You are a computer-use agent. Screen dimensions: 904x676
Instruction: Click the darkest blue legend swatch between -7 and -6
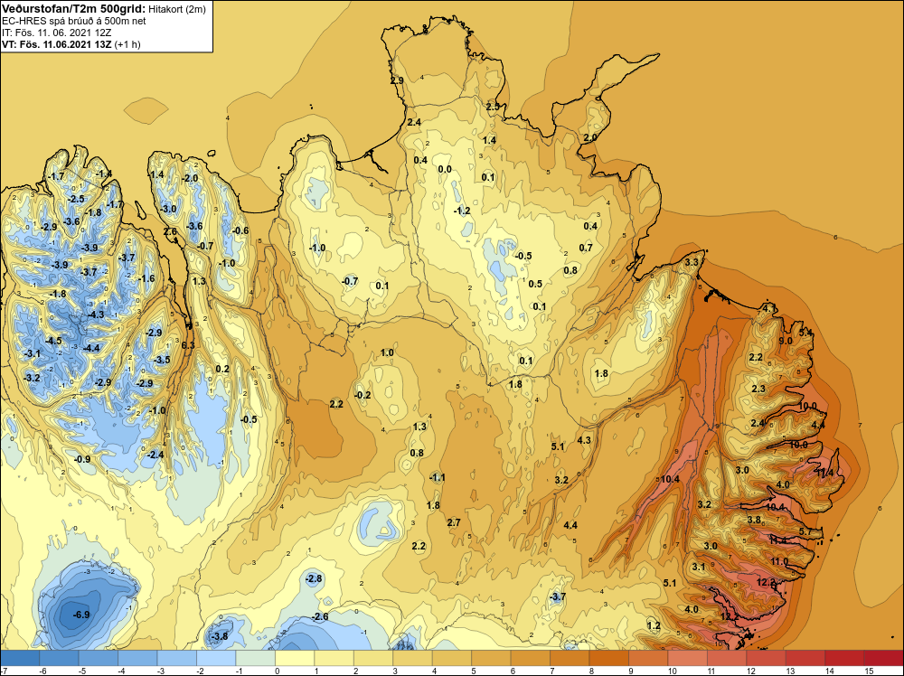click(x=20, y=658)
